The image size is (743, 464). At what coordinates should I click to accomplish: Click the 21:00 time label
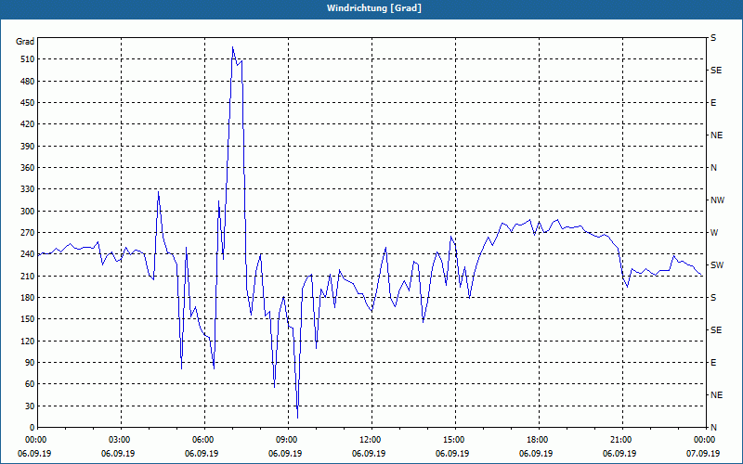pyautogui.click(x=621, y=440)
